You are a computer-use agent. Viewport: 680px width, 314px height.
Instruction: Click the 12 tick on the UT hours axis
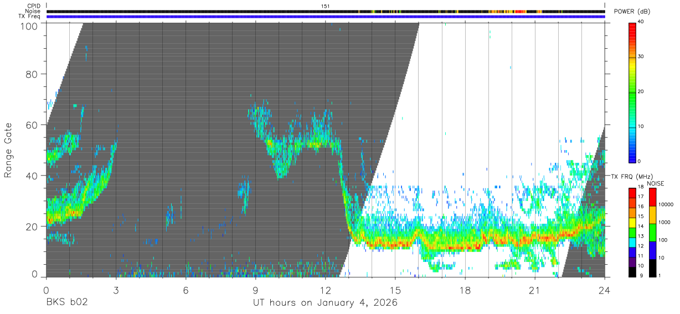tap(325, 290)
